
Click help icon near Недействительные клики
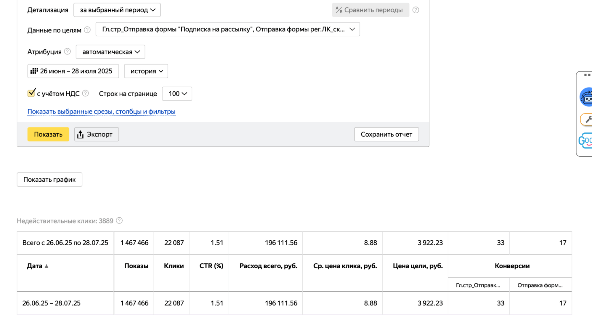[x=119, y=221]
